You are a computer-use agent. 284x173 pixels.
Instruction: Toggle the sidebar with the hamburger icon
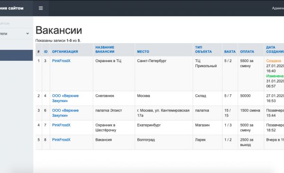click(x=41, y=8)
